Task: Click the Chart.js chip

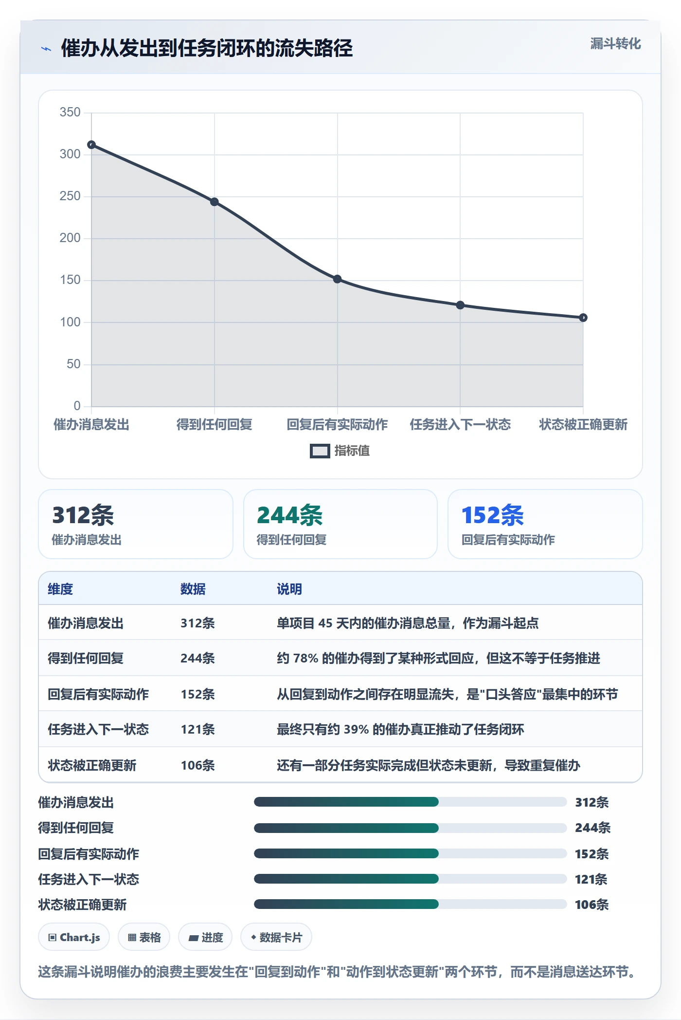Action: (74, 937)
